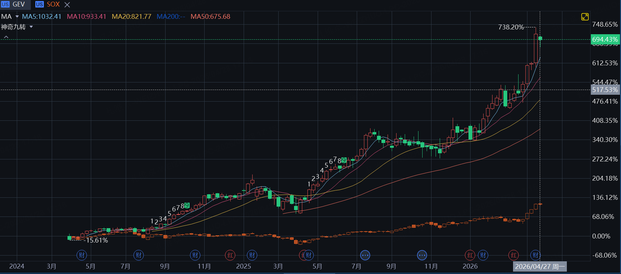621x274 pixels.
Task: Click the 136.12% axis label
Action: point(605,197)
